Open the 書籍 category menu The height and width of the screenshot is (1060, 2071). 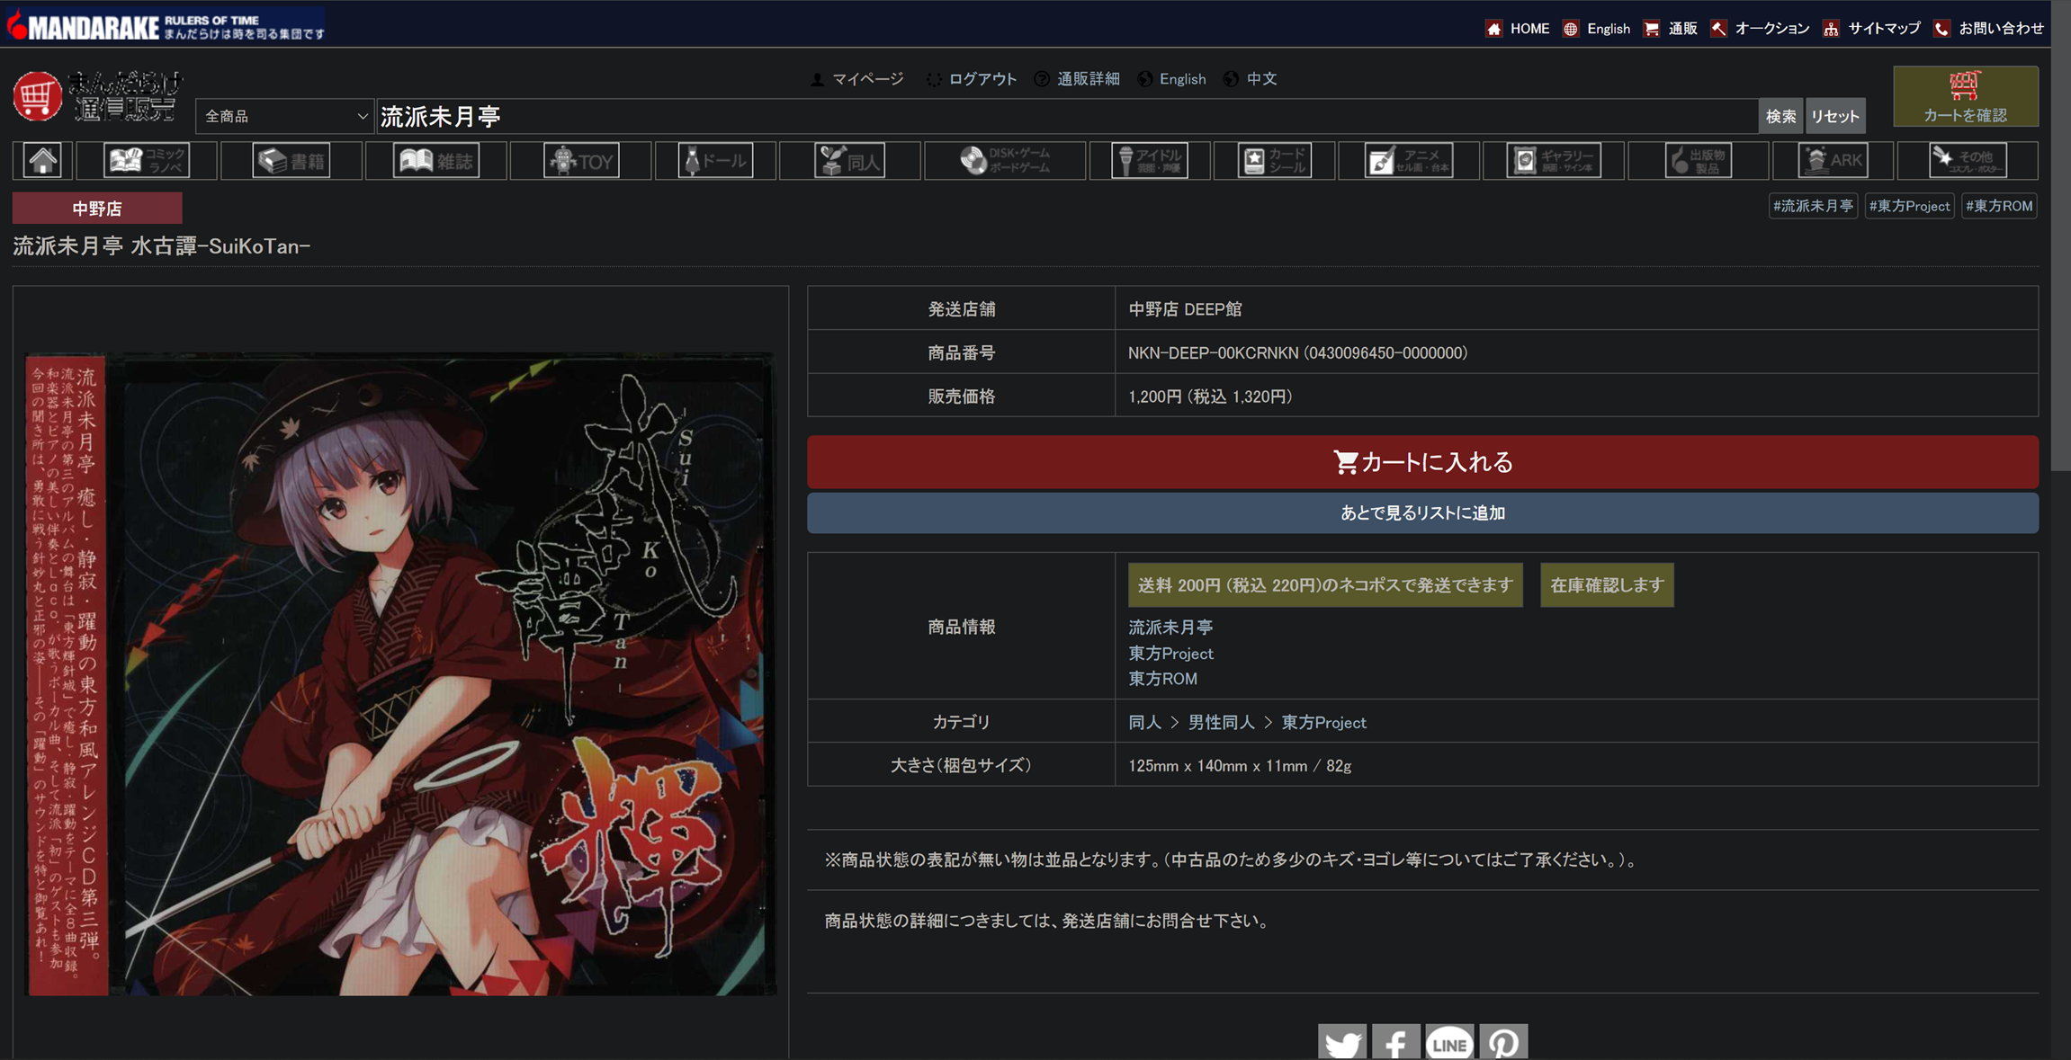click(x=291, y=161)
